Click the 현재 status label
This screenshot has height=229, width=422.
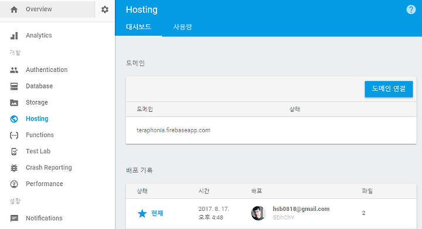click(x=157, y=213)
